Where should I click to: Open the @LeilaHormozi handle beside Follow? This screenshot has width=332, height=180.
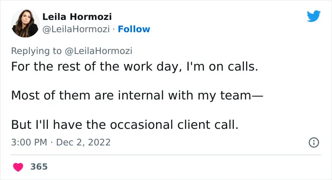(76, 29)
